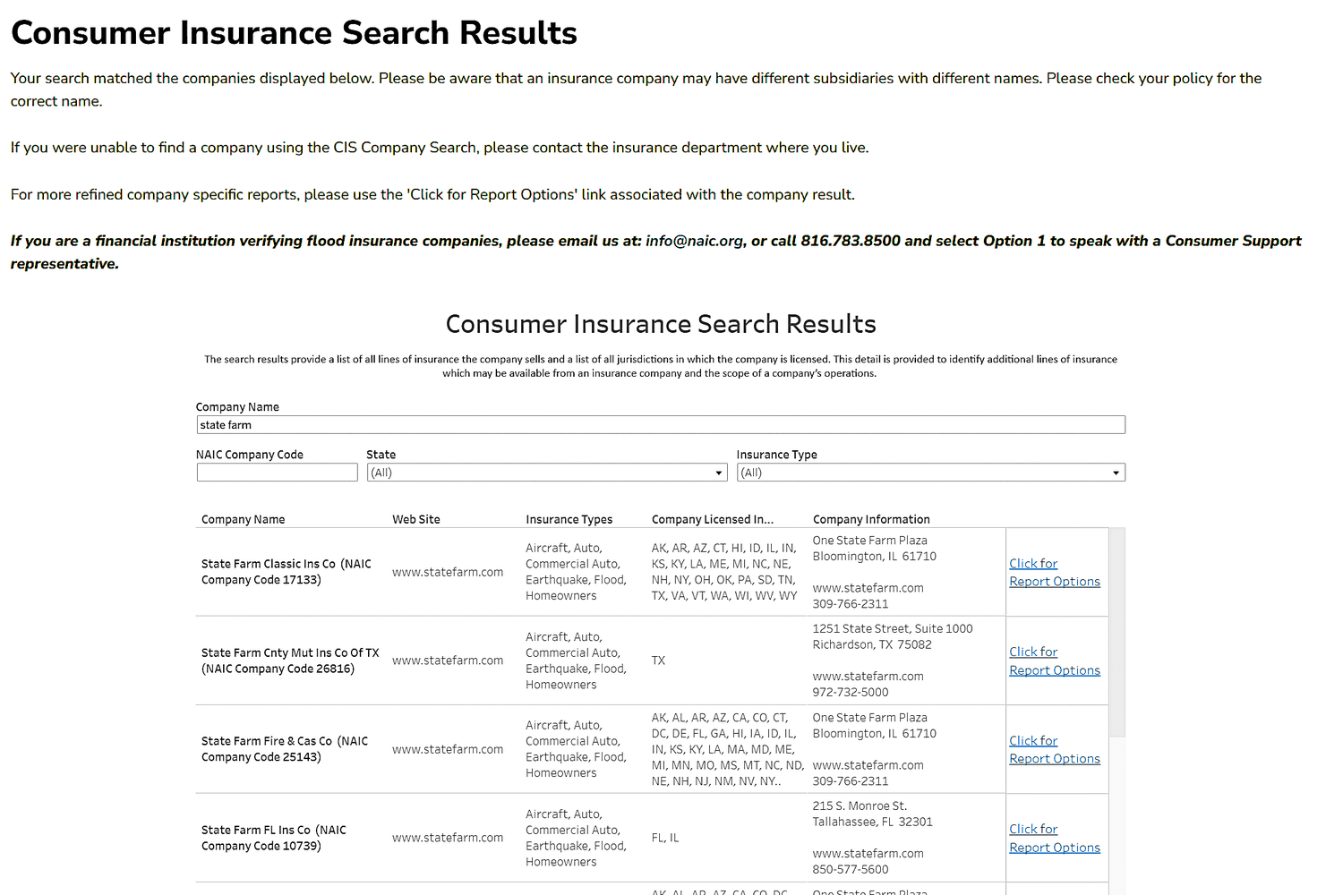Viewport: 1343px width, 895px height.
Task: Select the Company Licensed In column header
Action: 713,519
